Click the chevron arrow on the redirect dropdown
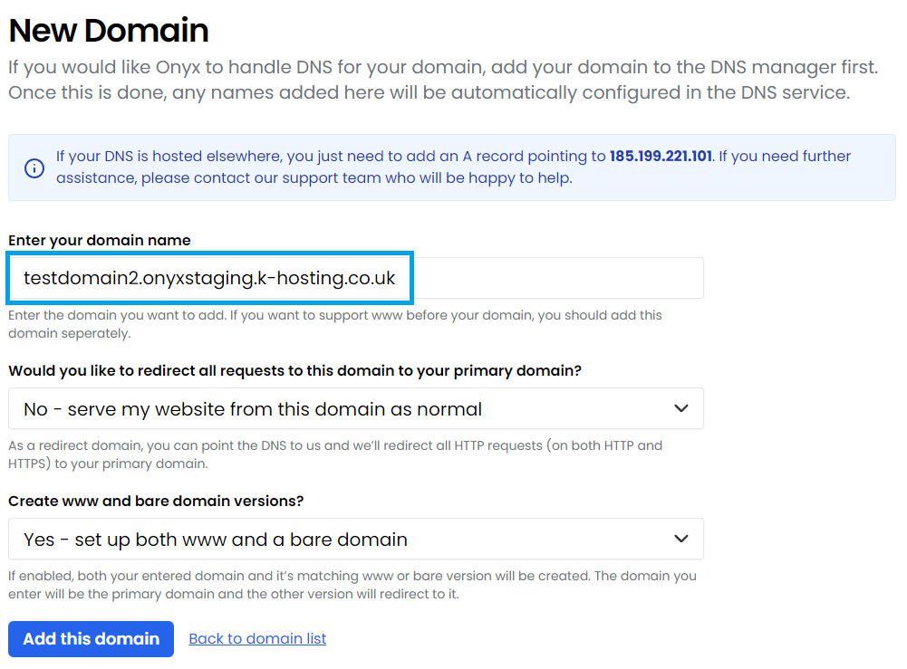This screenshot has width=907, height=669. [681, 408]
